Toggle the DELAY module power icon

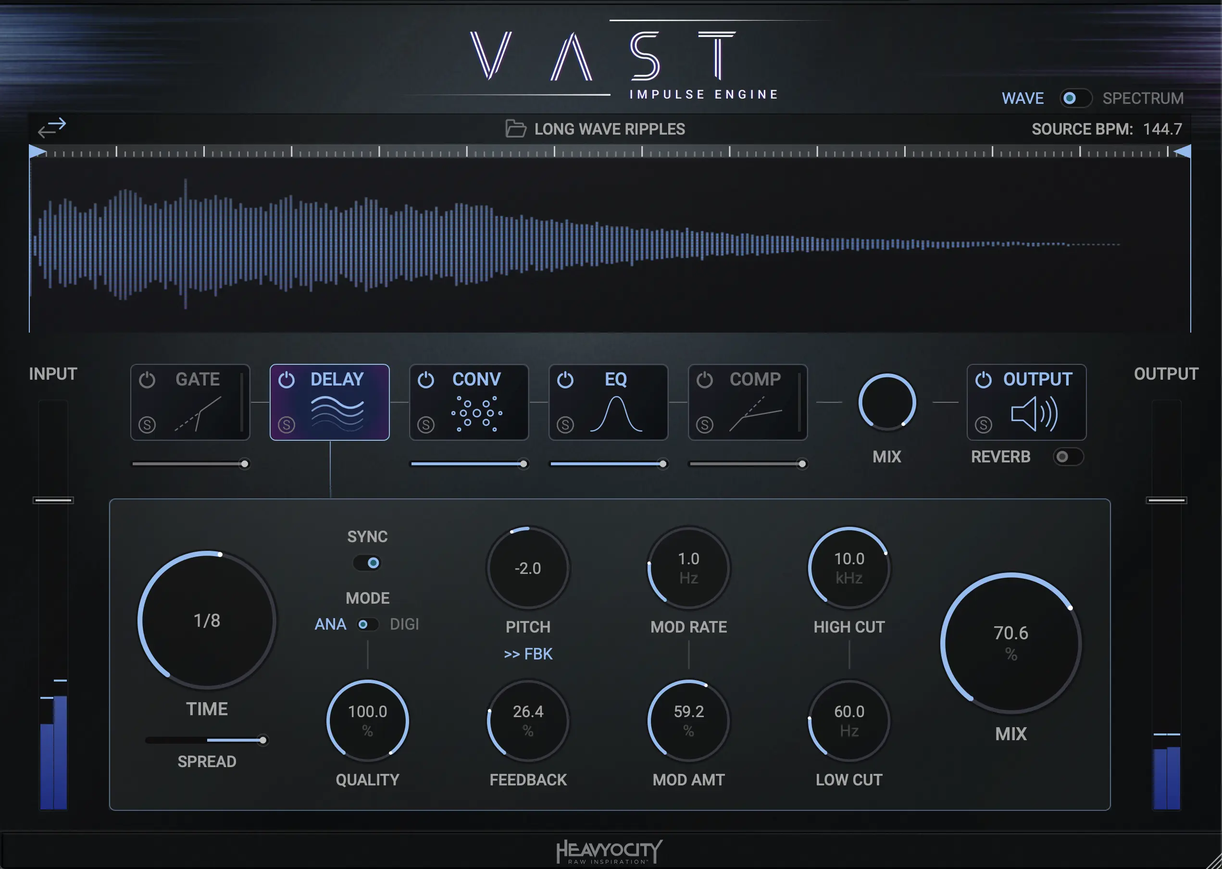[287, 380]
